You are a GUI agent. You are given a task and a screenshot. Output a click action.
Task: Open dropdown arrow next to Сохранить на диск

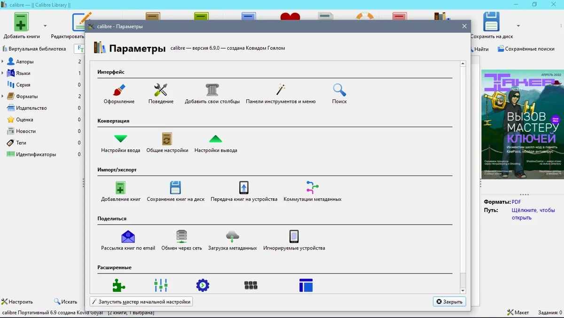coord(518,26)
